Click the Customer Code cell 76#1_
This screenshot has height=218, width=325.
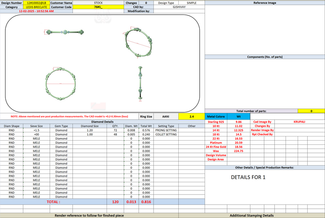tap(98, 7)
